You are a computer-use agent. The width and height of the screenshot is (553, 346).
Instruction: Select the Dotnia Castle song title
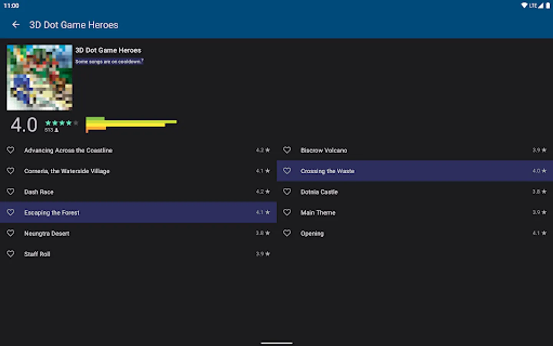319,192
